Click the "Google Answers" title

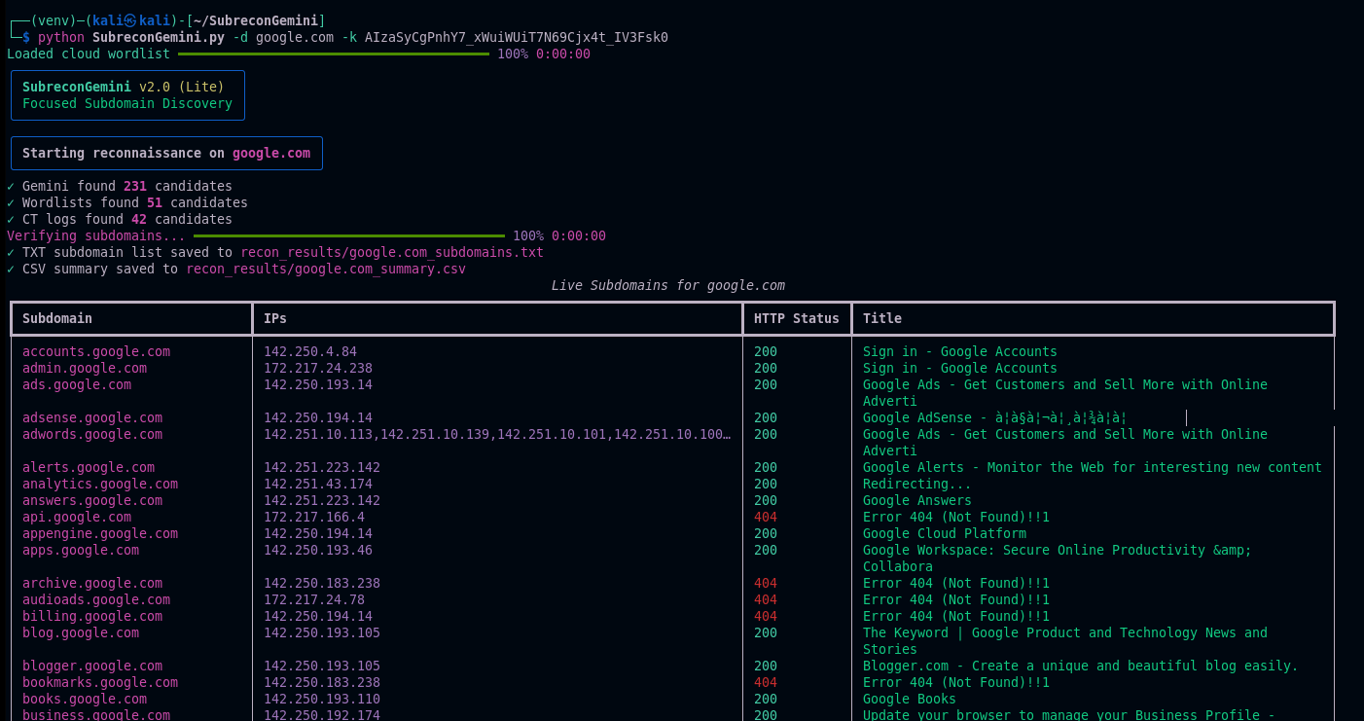[917, 500]
